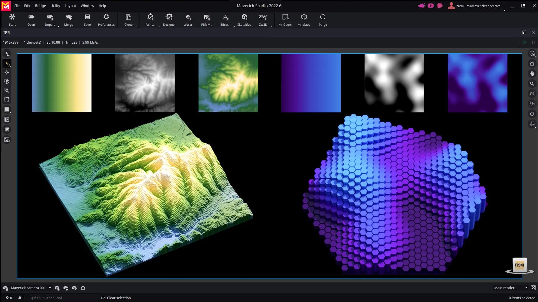Click the premium@maverickrender.com account link
Screen dimensions: 538x302
(x=478, y=6)
